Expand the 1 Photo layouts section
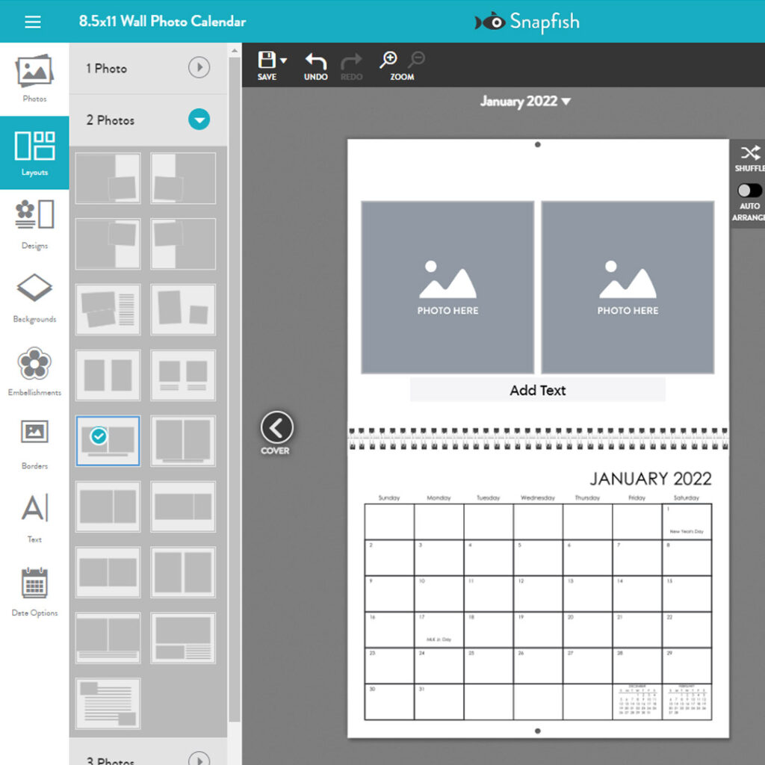The width and height of the screenshot is (765, 765). click(x=198, y=68)
